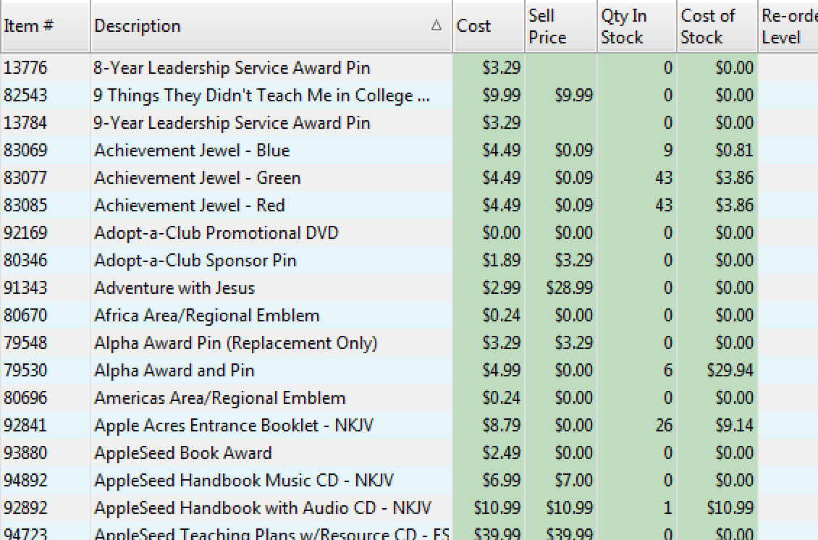Select the Achievement Jewel - Blue row
This screenshot has width=818, height=540.
192,151
